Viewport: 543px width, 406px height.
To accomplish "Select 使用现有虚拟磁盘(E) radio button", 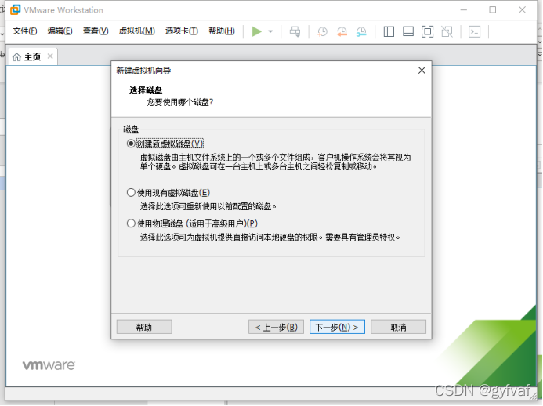I will click(x=131, y=193).
